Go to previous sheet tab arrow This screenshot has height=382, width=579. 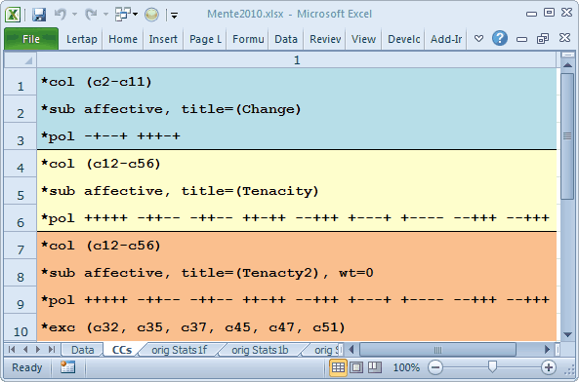coord(25,349)
